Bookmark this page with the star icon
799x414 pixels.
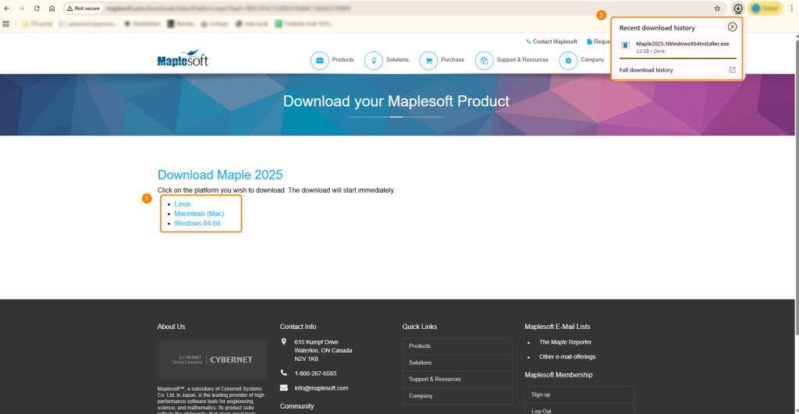[x=717, y=8]
